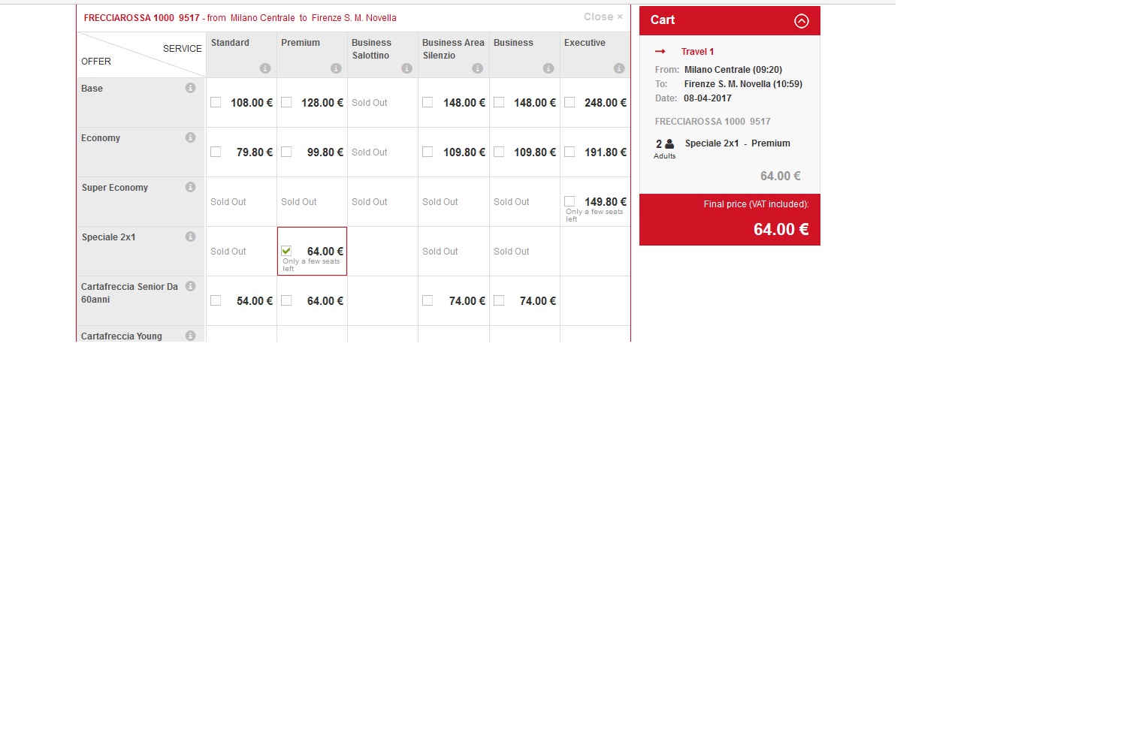Select Economy Business Area Silenzio 109.80 €
The width and height of the screenshot is (1127, 751).
click(428, 152)
